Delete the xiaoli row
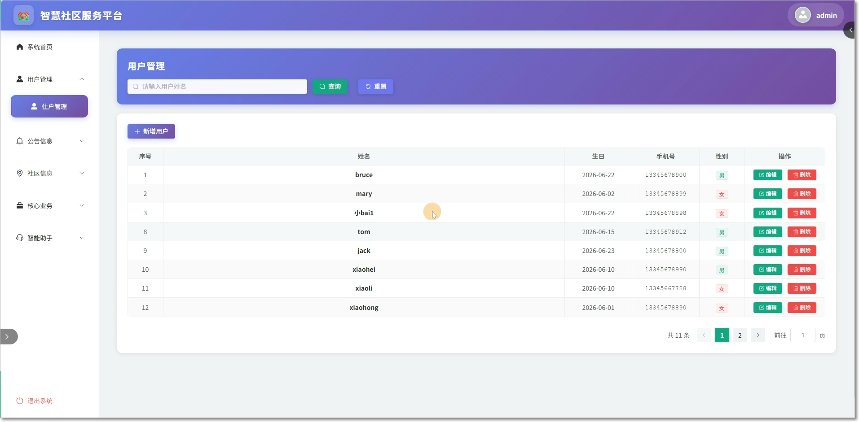859x422 pixels. click(x=802, y=288)
